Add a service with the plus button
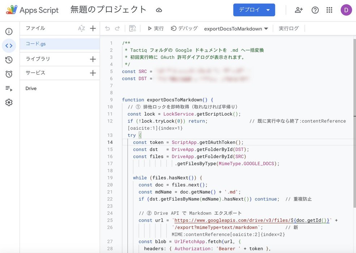356x253 pixels. point(93,73)
